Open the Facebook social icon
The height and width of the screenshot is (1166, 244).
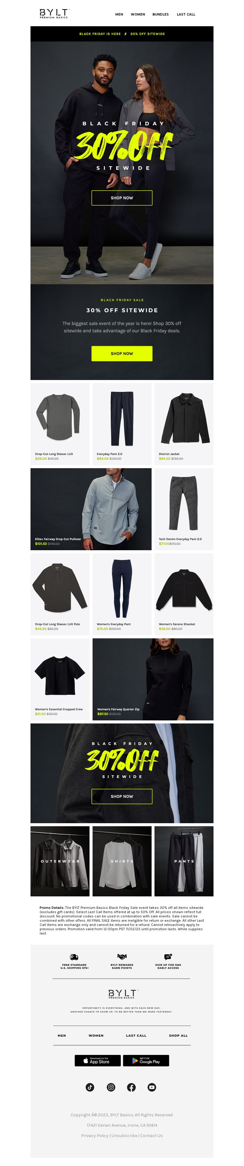click(x=131, y=1087)
